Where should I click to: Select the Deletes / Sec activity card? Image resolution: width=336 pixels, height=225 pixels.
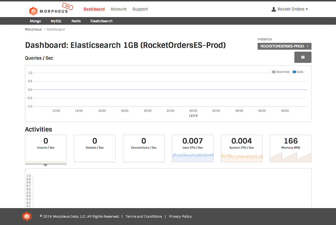point(95,148)
